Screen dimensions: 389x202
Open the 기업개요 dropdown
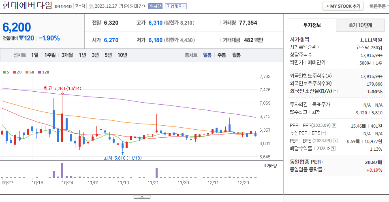(176, 6)
